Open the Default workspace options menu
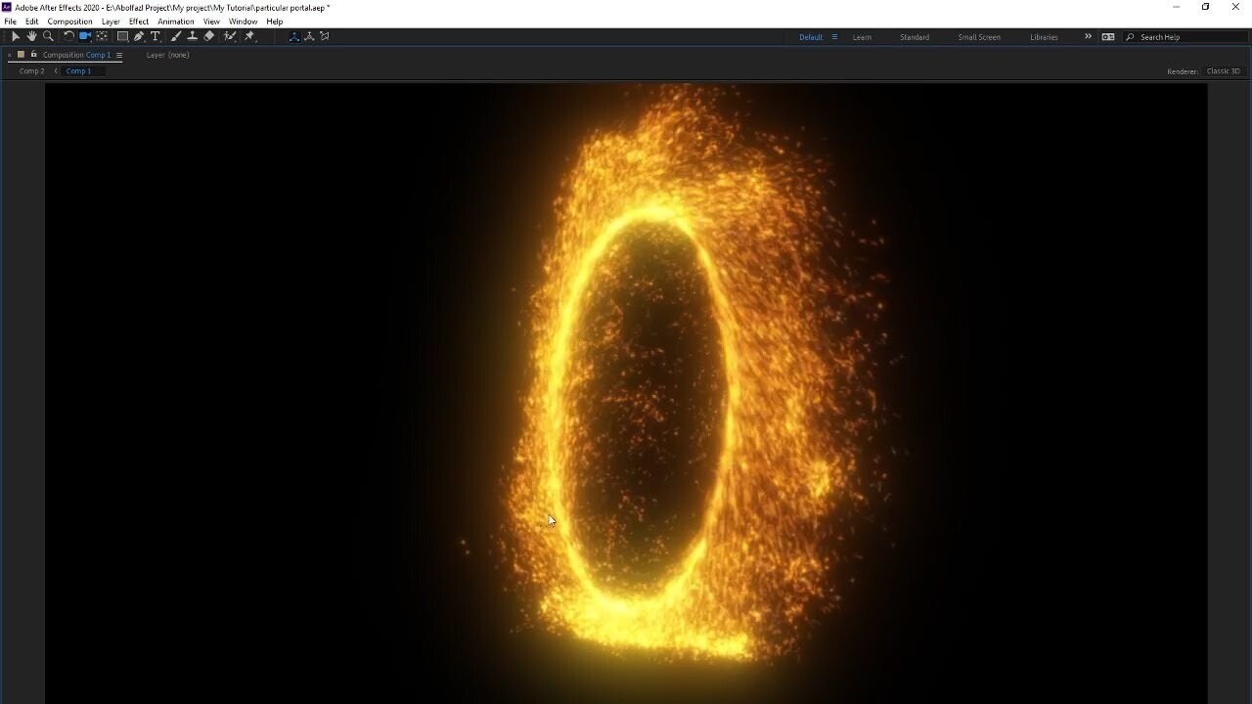Viewport: 1252px width, 704px height. click(x=834, y=36)
